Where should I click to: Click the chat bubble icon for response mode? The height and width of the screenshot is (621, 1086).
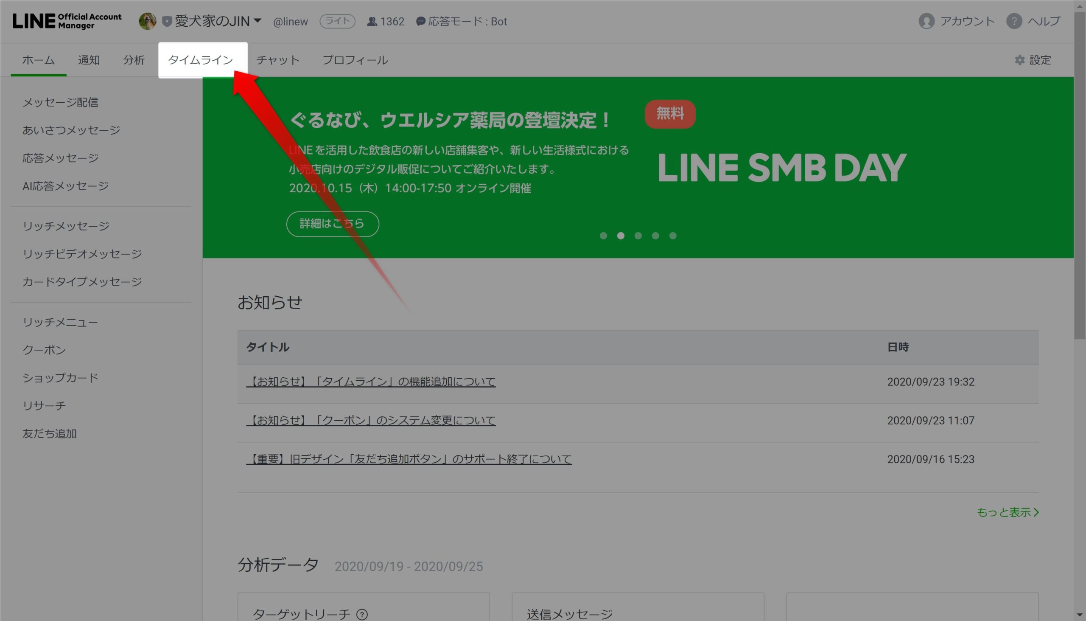420,21
